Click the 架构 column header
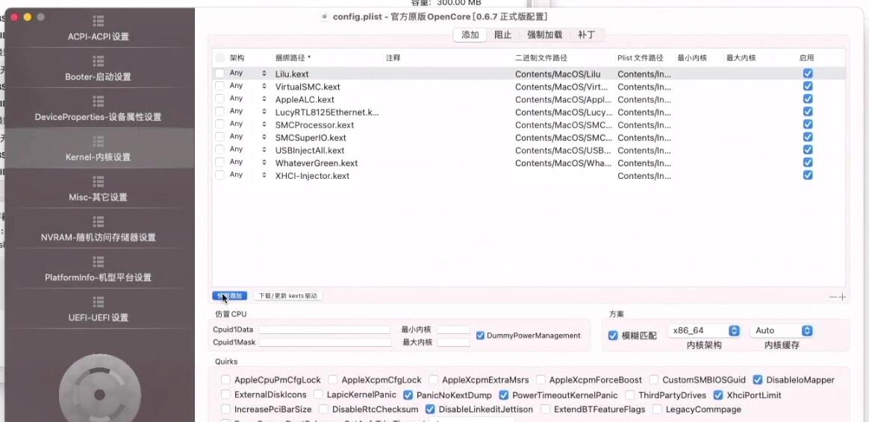The image size is (869, 422). (237, 57)
